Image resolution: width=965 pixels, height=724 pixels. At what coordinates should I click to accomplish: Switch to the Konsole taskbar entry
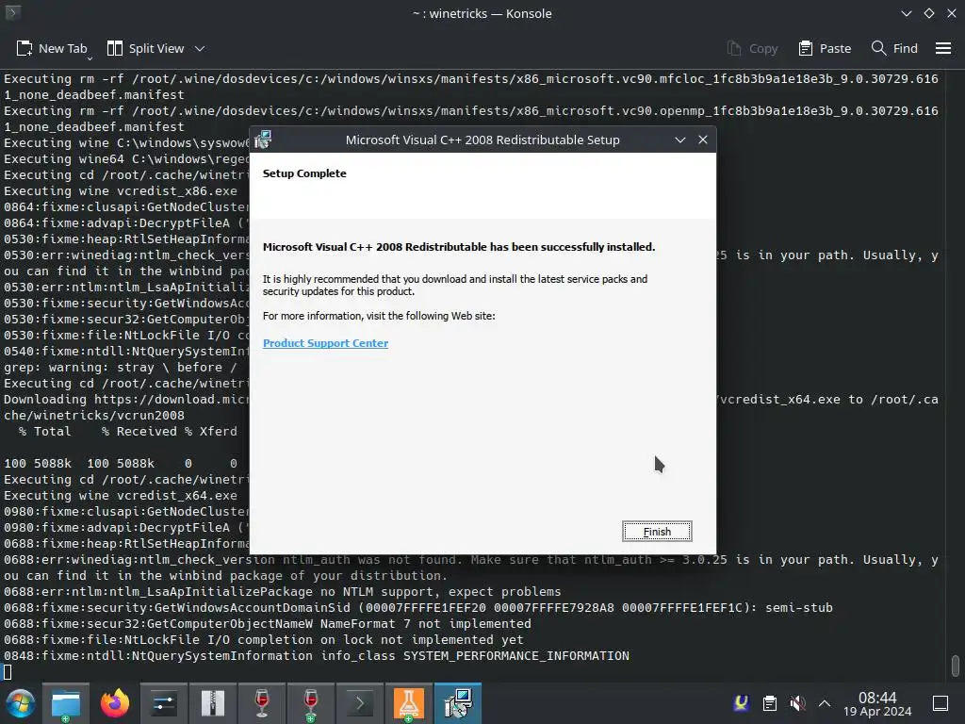[x=359, y=703]
